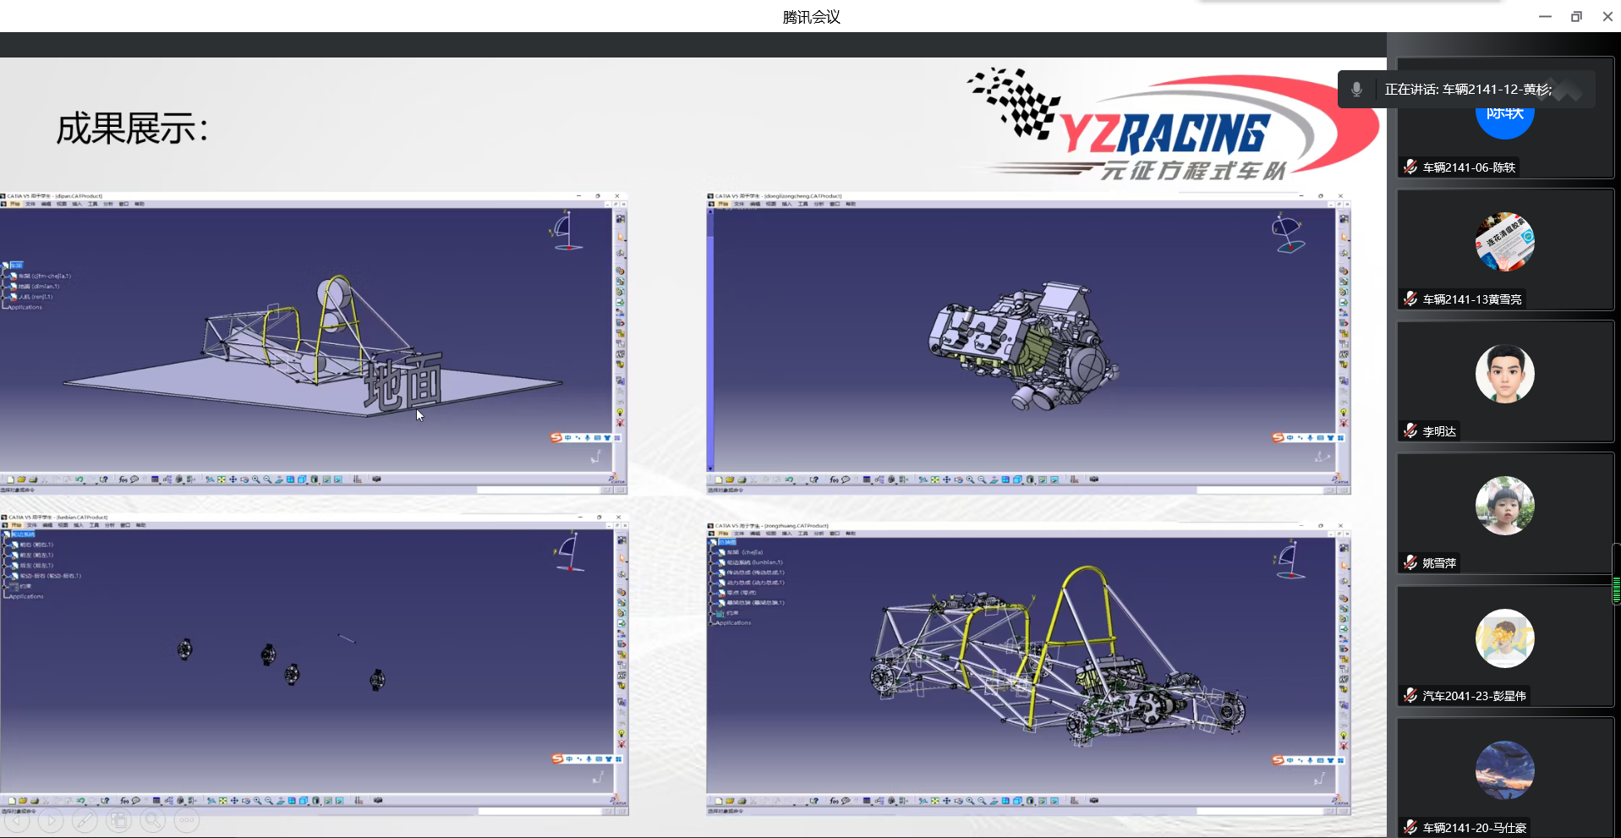Select the 李明达 participant avatar
Image resolution: width=1621 pixels, height=838 pixels.
point(1504,374)
